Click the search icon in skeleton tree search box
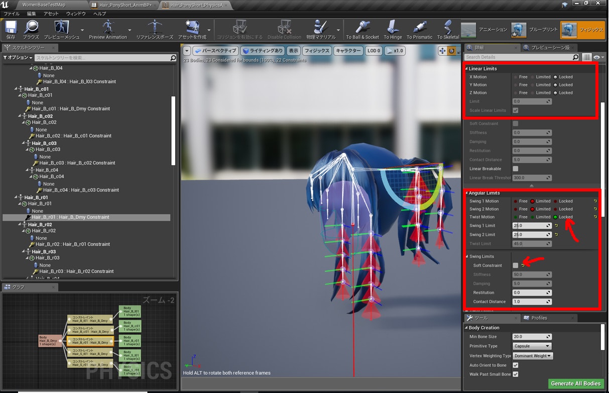This screenshot has height=393, width=609. pyautogui.click(x=173, y=58)
